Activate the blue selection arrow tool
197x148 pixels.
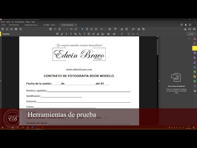pos(82,29)
